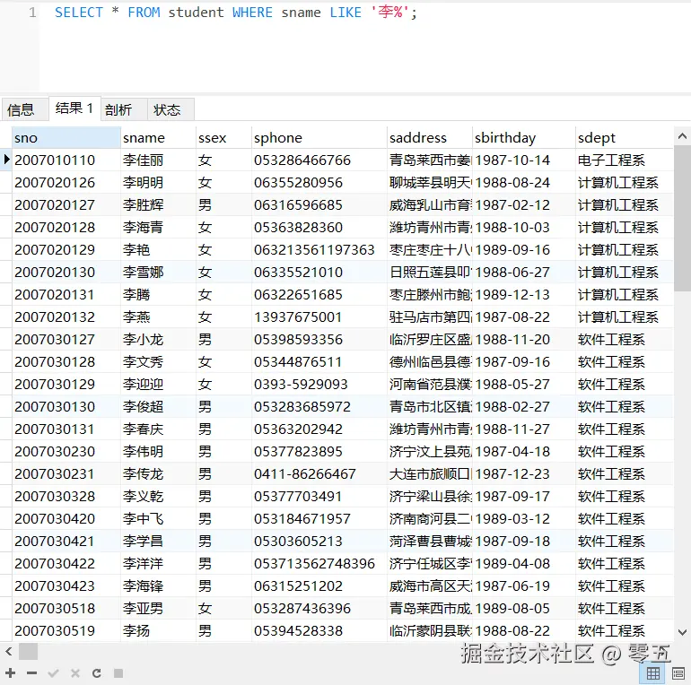Screen dimensions: 691x685
Task: Discard changes with the X icon
Action: tap(75, 672)
